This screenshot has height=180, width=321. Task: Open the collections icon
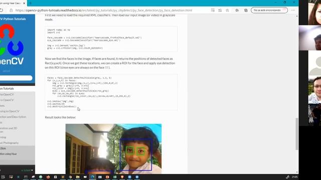click(246, 10)
